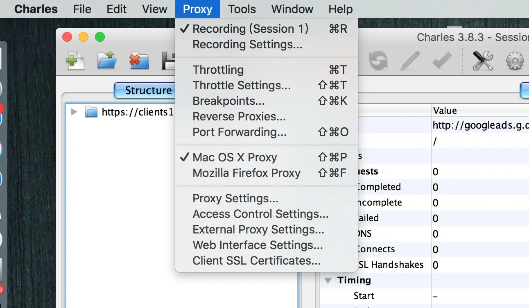
Task: Click the https://clients1 folder icon
Action: click(91, 112)
